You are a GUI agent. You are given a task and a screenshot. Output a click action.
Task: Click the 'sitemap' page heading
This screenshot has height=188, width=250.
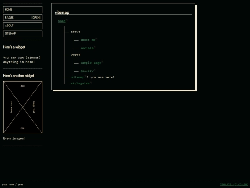pos(62,13)
